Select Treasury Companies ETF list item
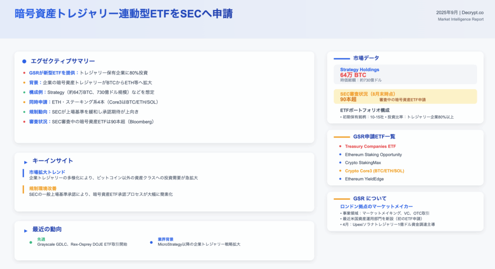This screenshot has height=269, width=495. point(370,147)
